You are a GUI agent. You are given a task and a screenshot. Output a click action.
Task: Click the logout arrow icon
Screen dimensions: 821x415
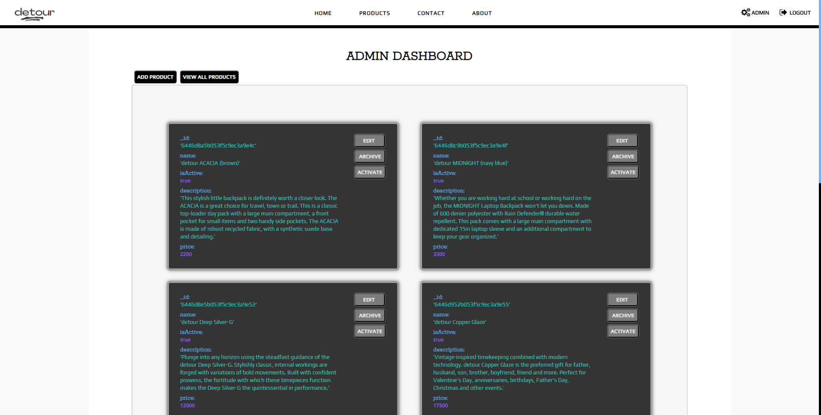[x=783, y=12]
